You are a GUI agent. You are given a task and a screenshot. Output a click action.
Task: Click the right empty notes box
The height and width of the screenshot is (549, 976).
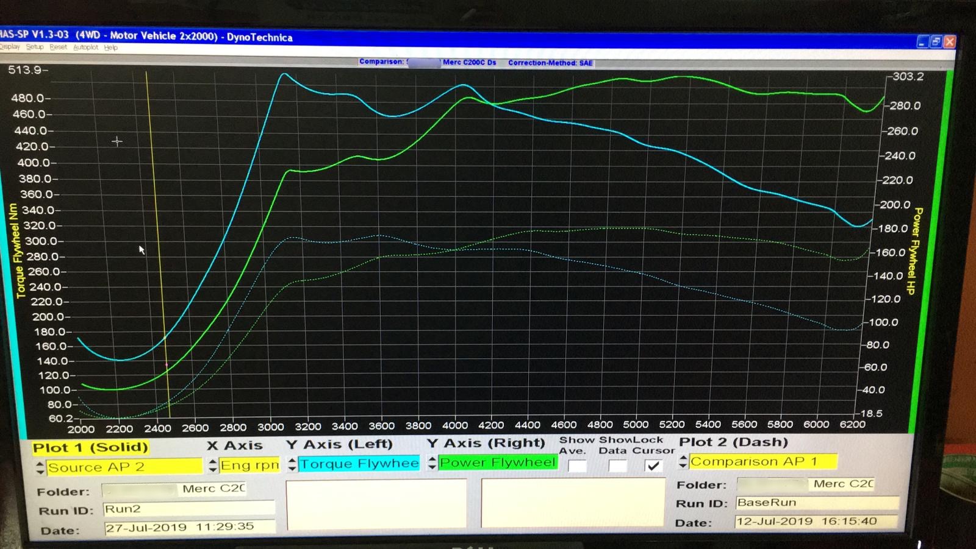[573, 503]
